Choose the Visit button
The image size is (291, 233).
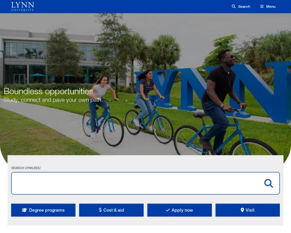click(247, 210)
